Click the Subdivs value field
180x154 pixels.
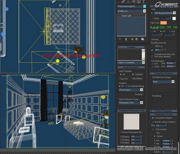tap(167, 152)
